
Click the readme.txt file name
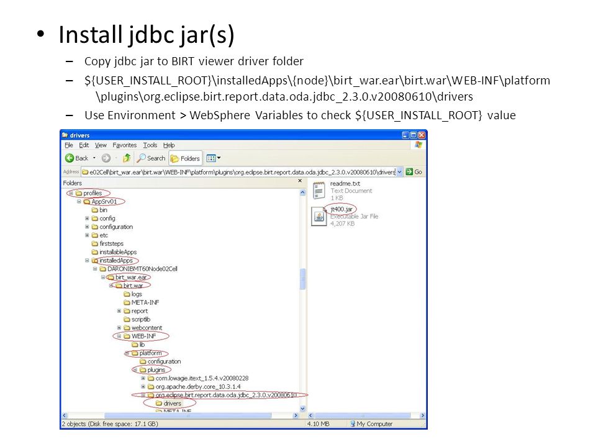345,184
